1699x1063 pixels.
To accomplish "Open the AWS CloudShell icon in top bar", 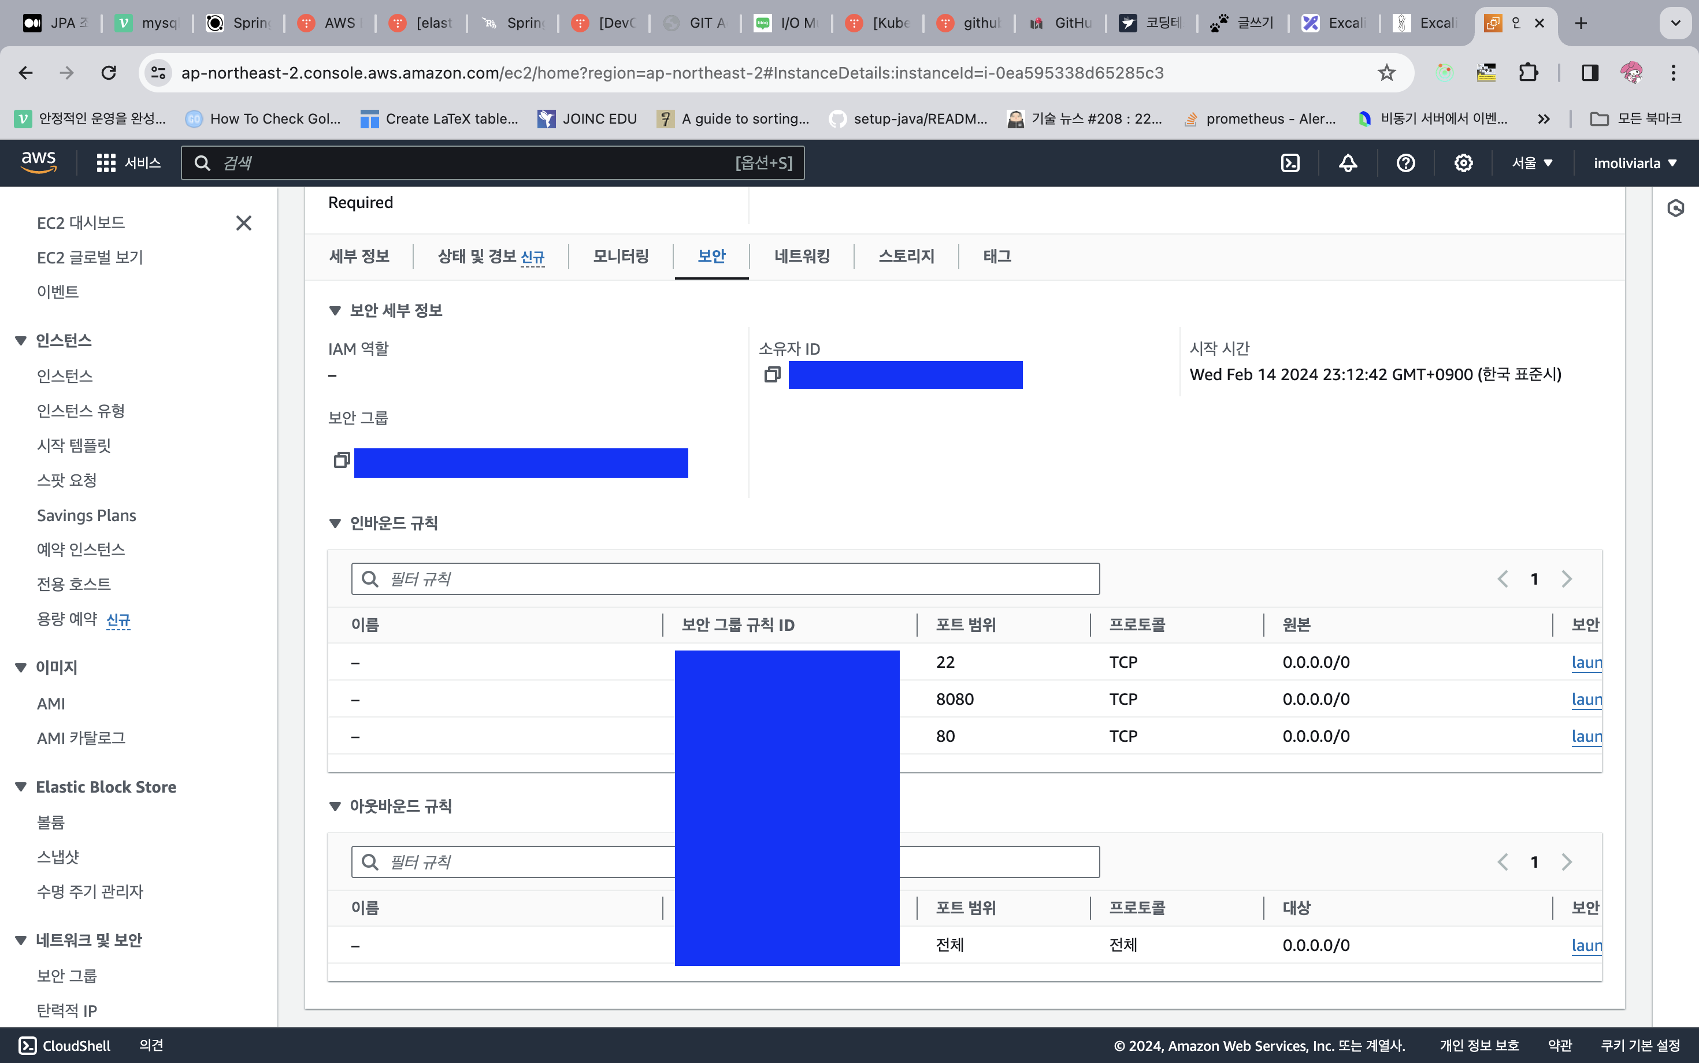I will [x=1290, y=163].
